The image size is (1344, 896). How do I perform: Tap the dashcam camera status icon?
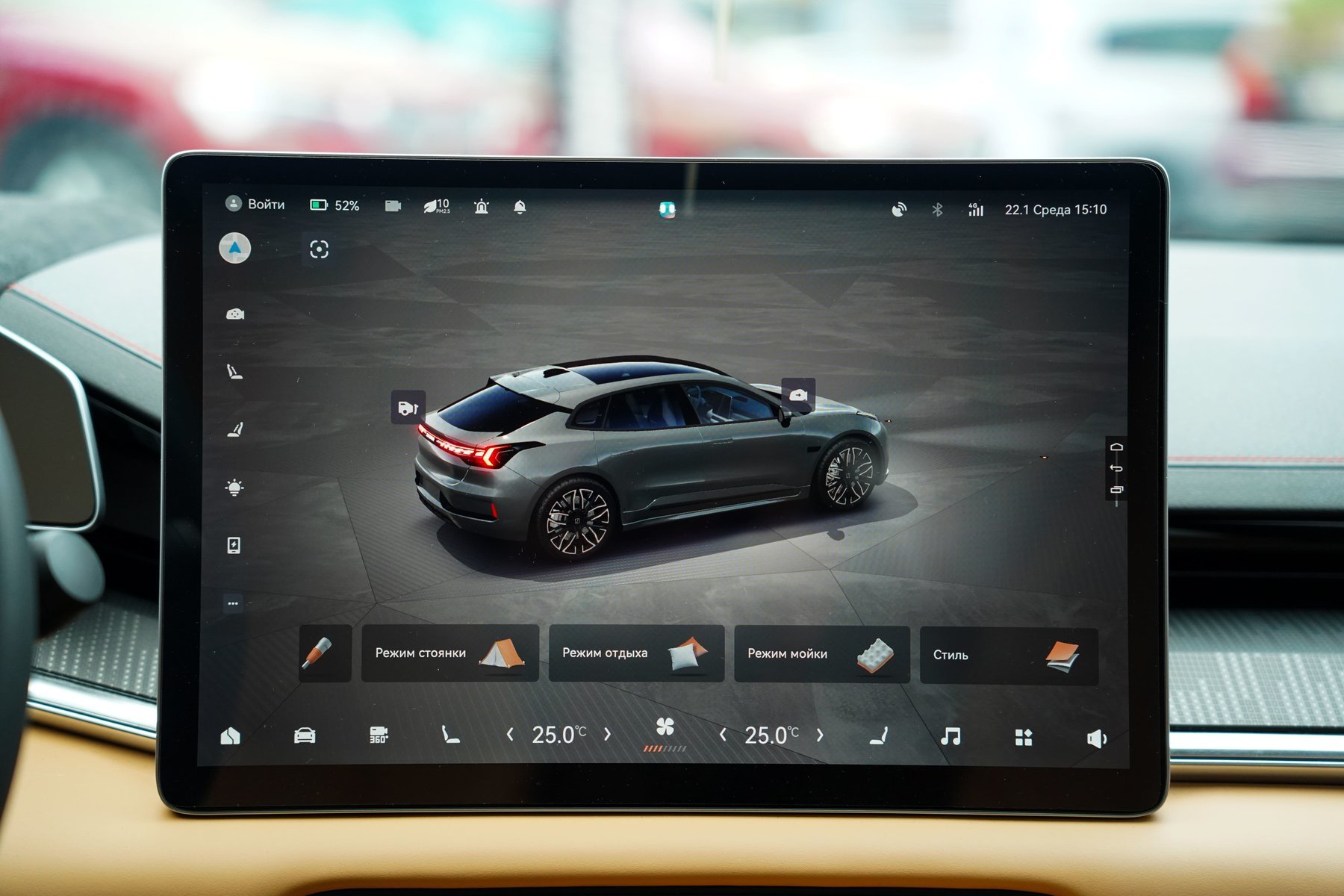tap(393, 206)
